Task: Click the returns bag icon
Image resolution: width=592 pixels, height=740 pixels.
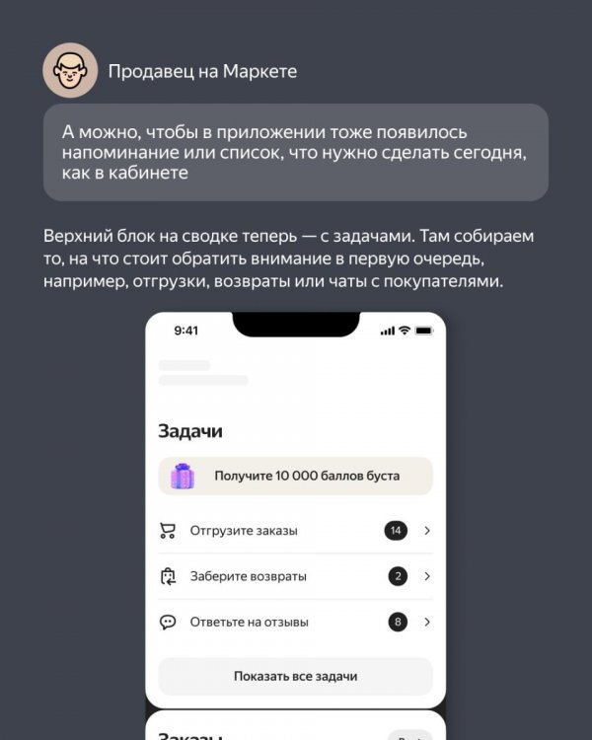Action: tap(168, 576)
